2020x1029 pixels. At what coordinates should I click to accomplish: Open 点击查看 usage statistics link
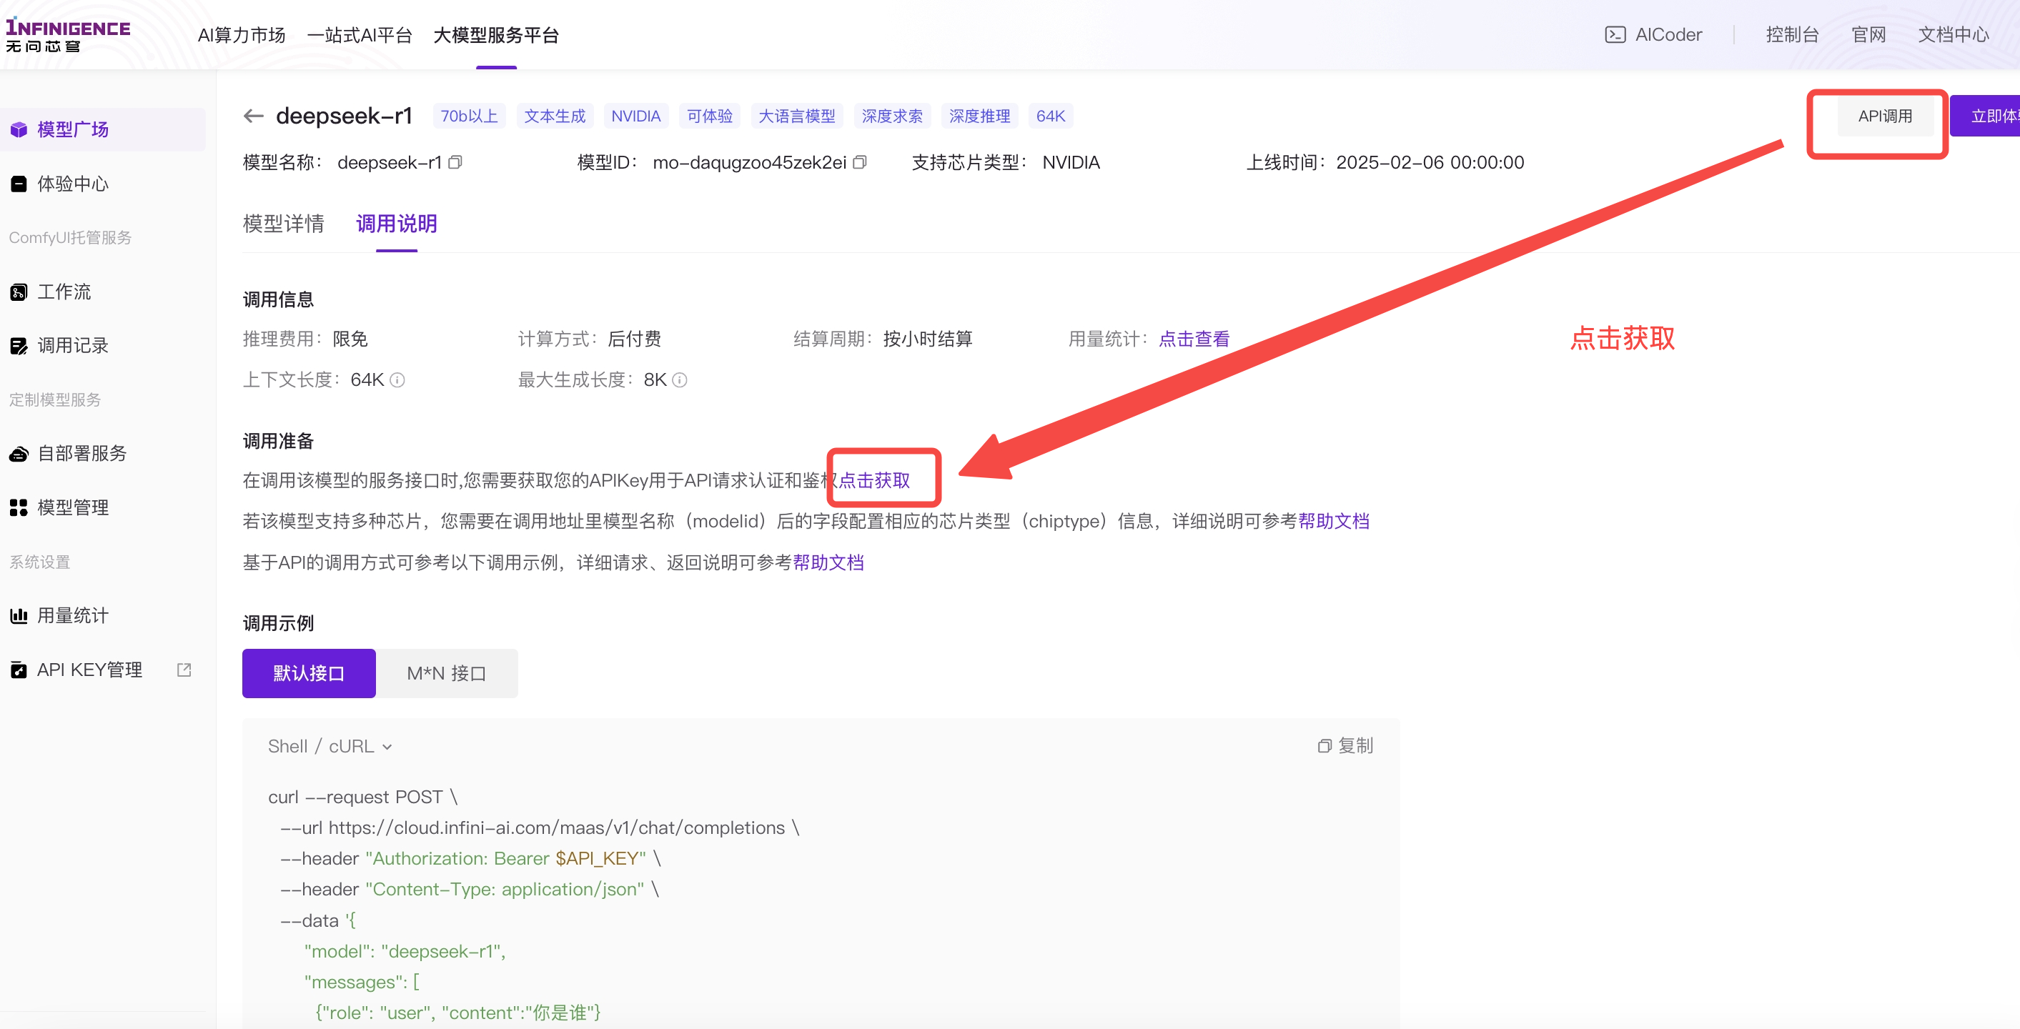pos(1194,339)
